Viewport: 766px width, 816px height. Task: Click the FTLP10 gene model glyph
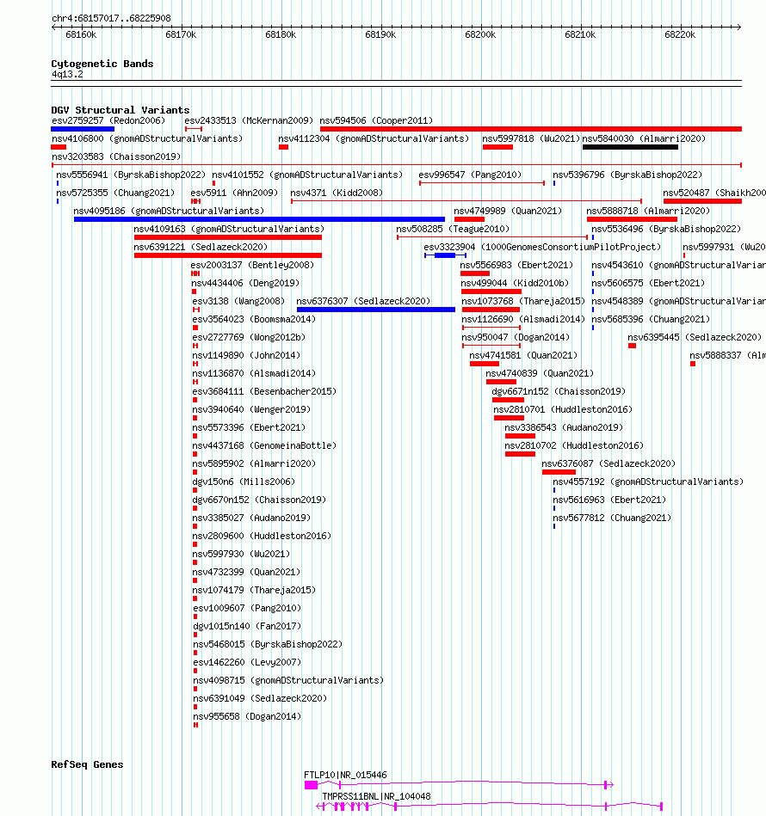[x=459, y=784]
